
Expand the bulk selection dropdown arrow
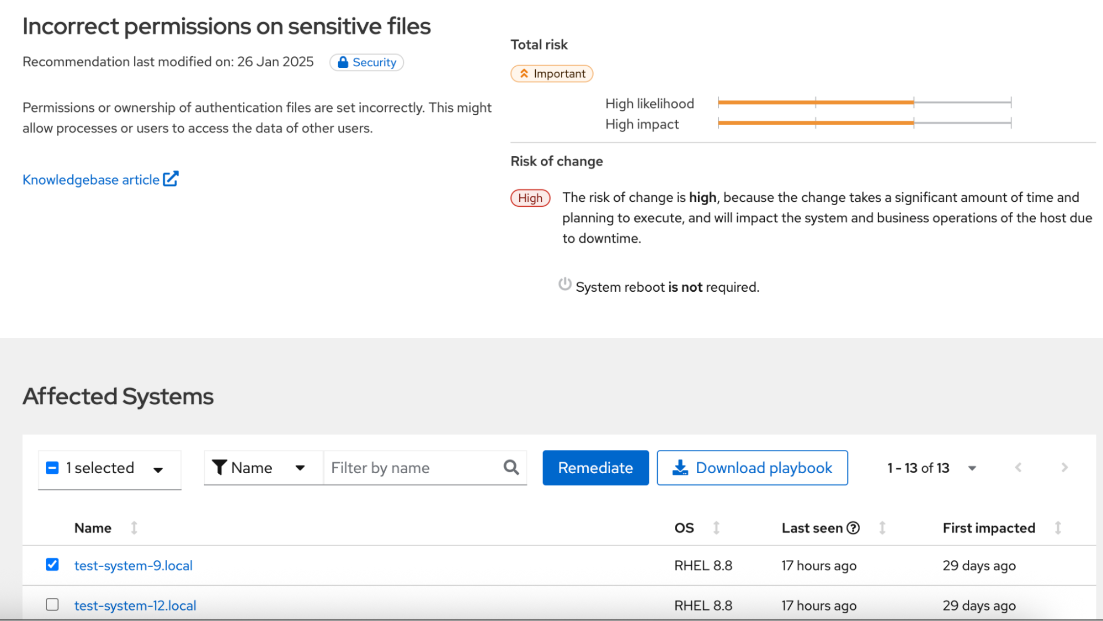tap(158, 469)
